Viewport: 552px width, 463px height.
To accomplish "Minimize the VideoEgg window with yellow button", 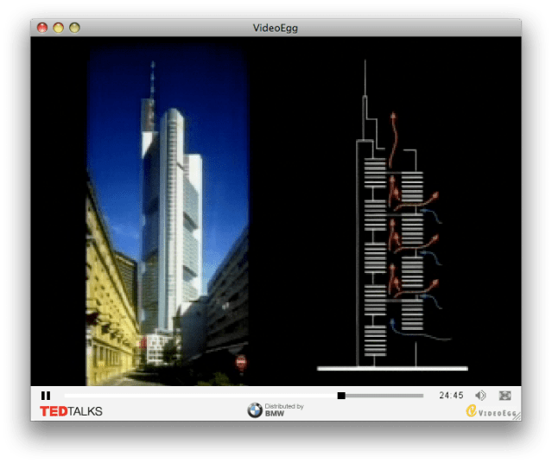I will (59, 28).
